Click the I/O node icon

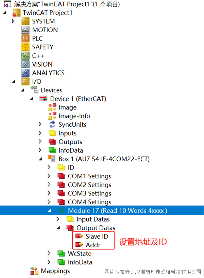[x=26, y=81]
